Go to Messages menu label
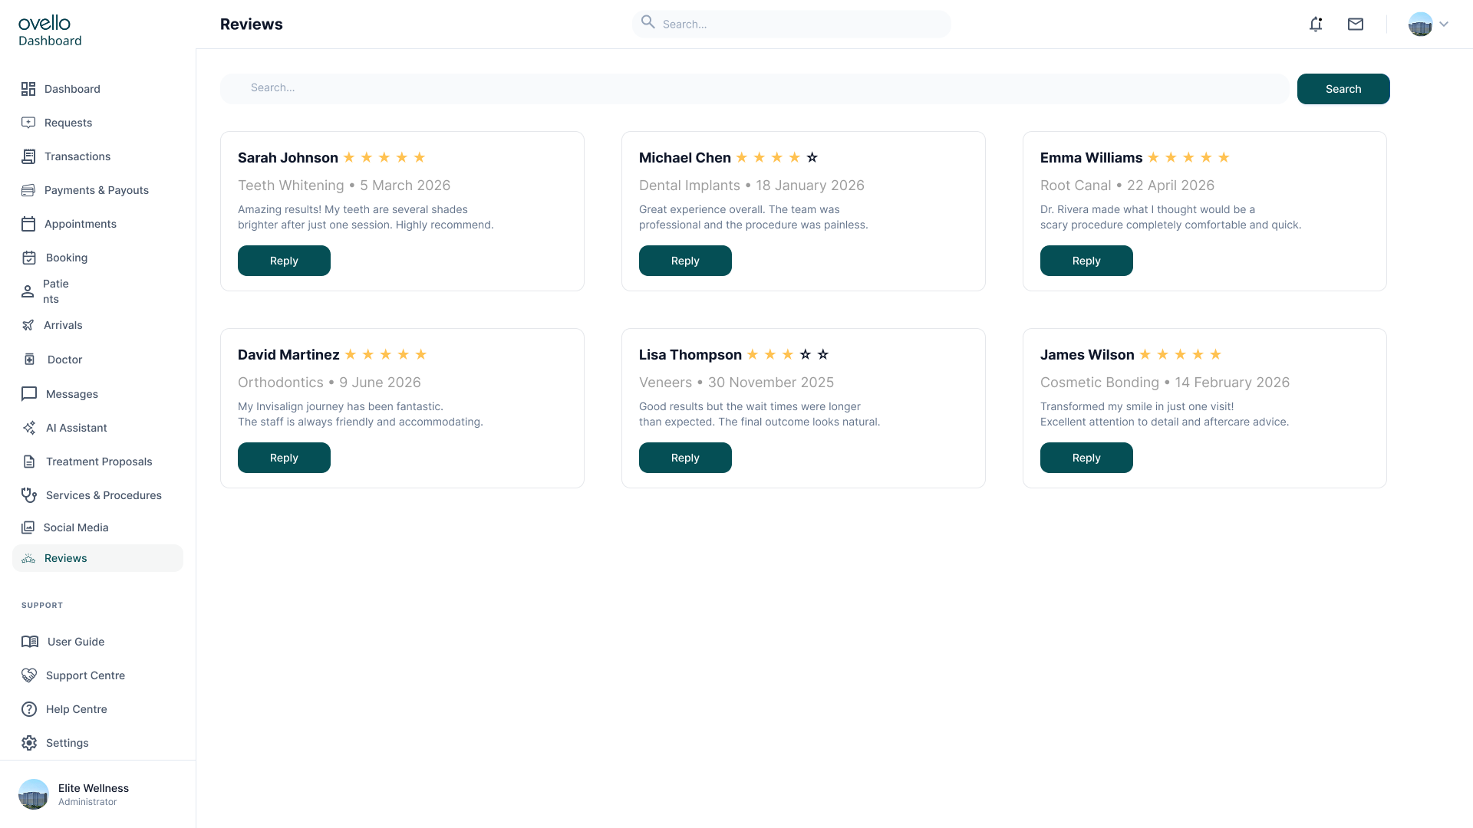Image resolution: width=1473 pixels, height=828 pixels. [x=72, y=394]
